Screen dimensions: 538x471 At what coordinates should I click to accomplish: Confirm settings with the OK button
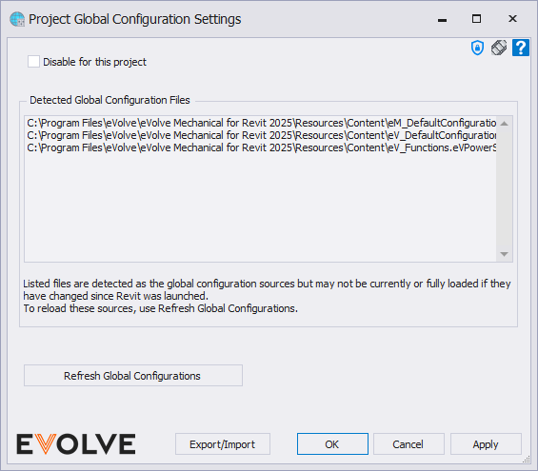332,444
